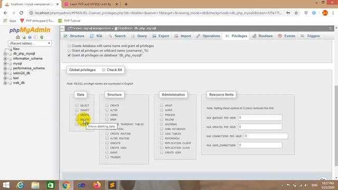Open the Apps shortcut in bookmarks bar

coord(10,21)
